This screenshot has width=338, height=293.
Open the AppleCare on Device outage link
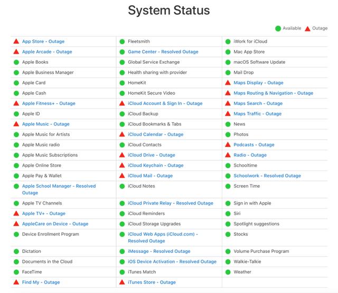55,224
